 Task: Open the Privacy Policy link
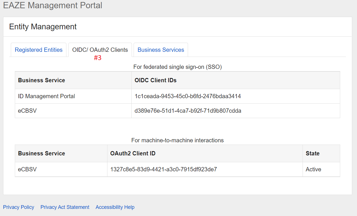click(19, 207)
